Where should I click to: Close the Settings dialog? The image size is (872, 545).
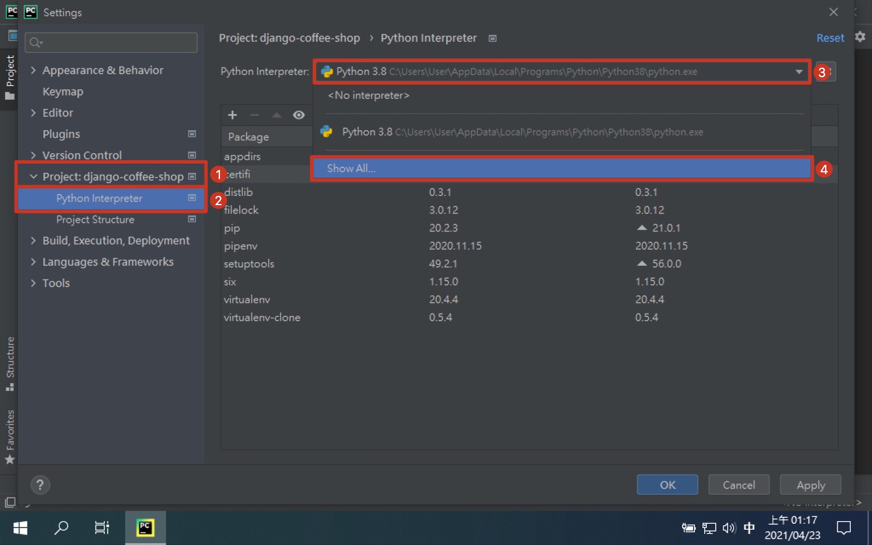click(833, 12)
